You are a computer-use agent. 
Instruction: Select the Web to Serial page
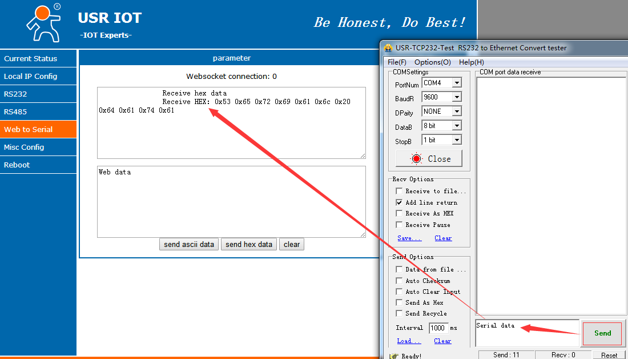[38, 129]
